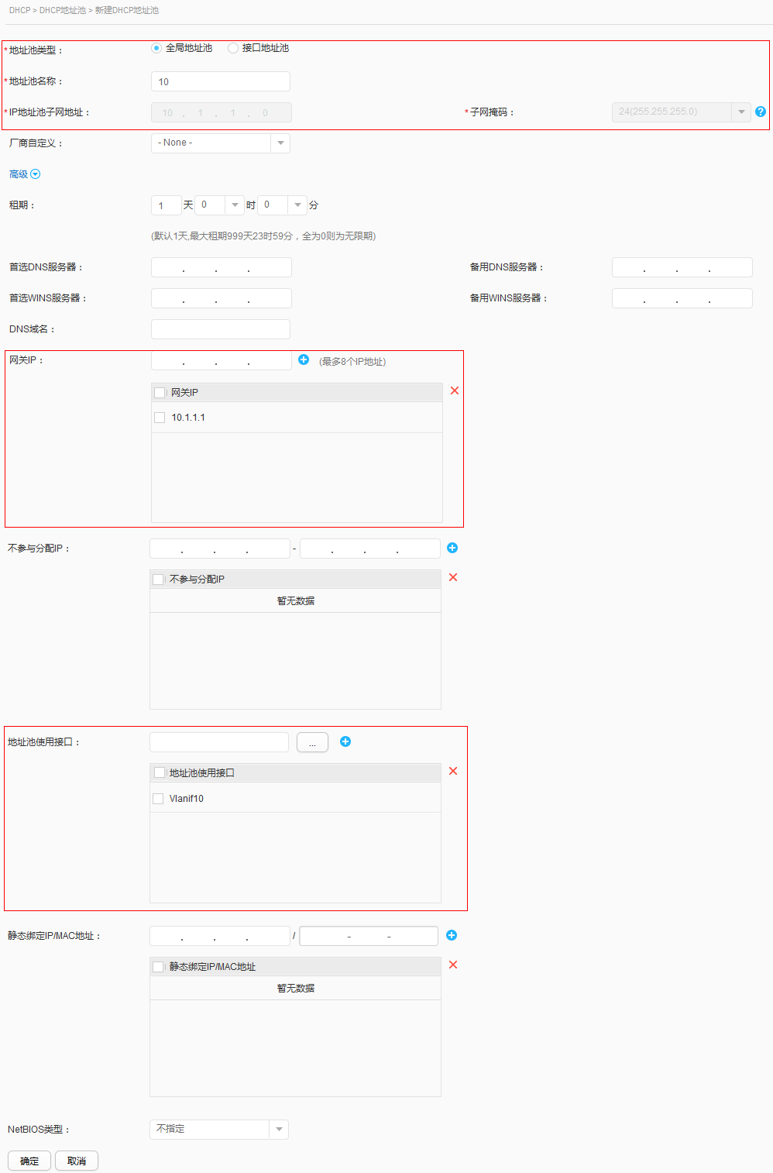This screenshot has height=1173, width=773.
Task: Click the add icon next to 网关IP field
Action: click(304, 359)
